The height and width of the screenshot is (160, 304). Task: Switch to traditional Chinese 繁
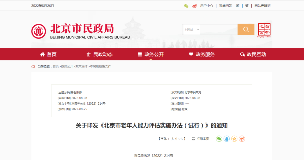pyautogui.click(x=247, y=6)
